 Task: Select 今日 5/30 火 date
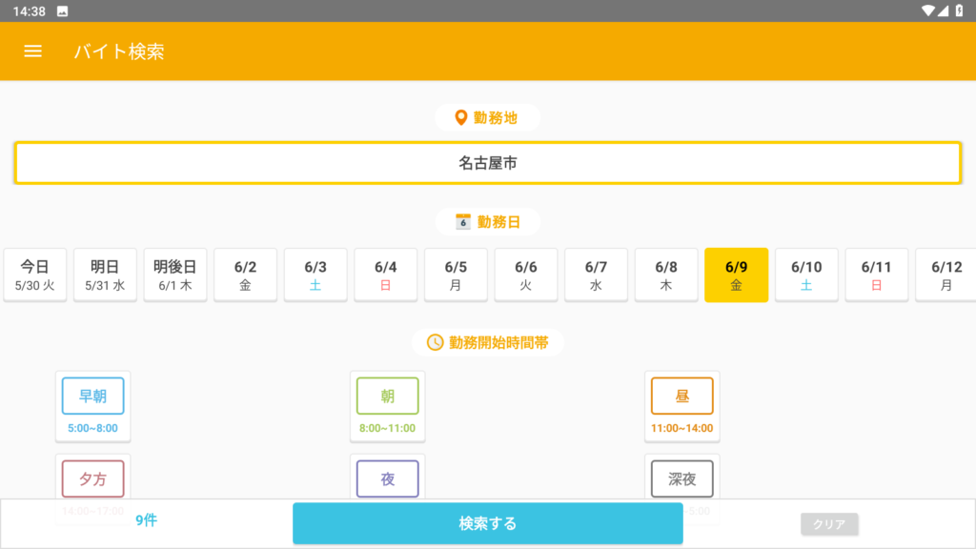[x=35, y=274]
